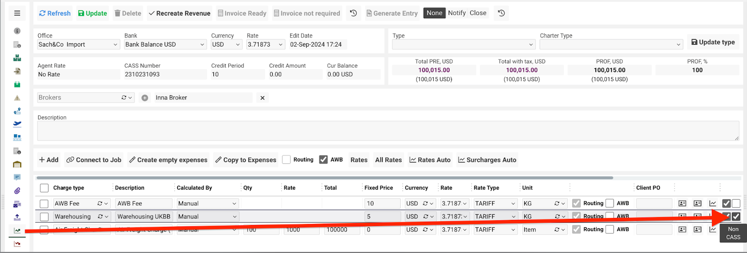Click the warehouse icon in the sidebar

point(17,164)
